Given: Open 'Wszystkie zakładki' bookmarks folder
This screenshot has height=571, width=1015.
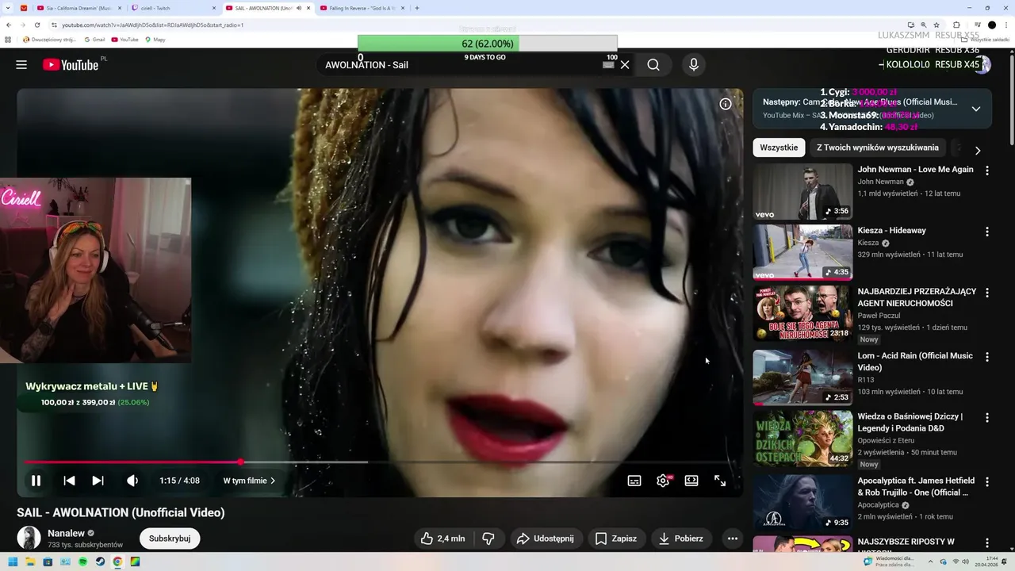Looking at the screenshot, I should [986, 40].
